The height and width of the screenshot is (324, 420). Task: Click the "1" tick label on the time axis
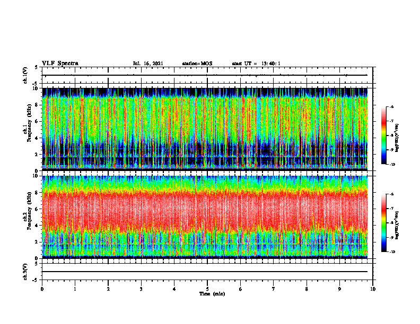(x=75, y=289)
